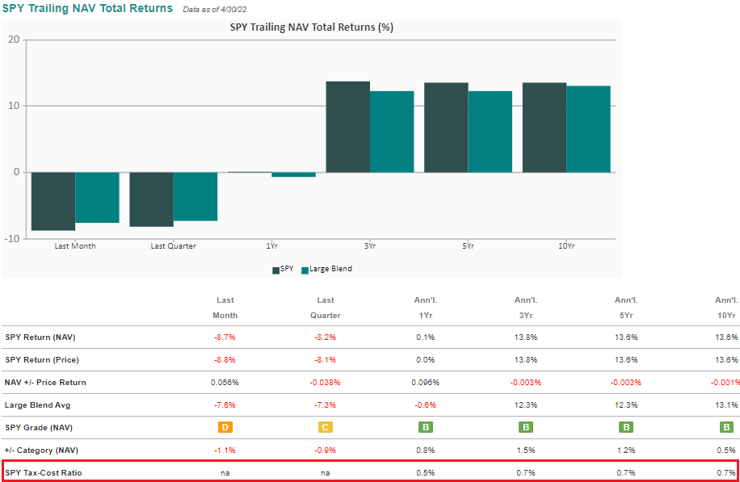Click the '10Yr' x-axis label on the chart

click(x=566, y=246)
